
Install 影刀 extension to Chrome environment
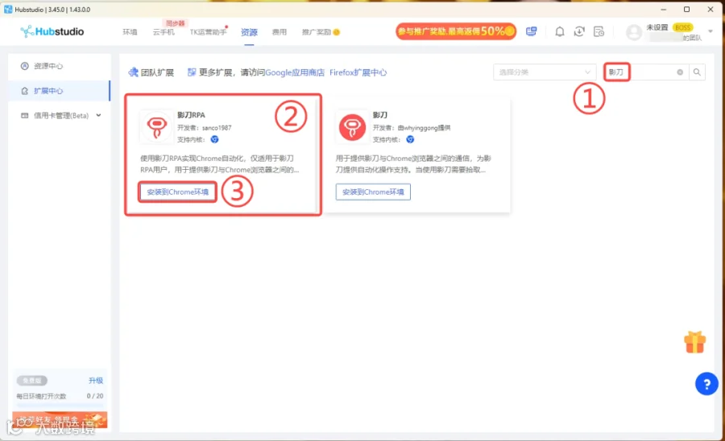(x=373, y=192)
